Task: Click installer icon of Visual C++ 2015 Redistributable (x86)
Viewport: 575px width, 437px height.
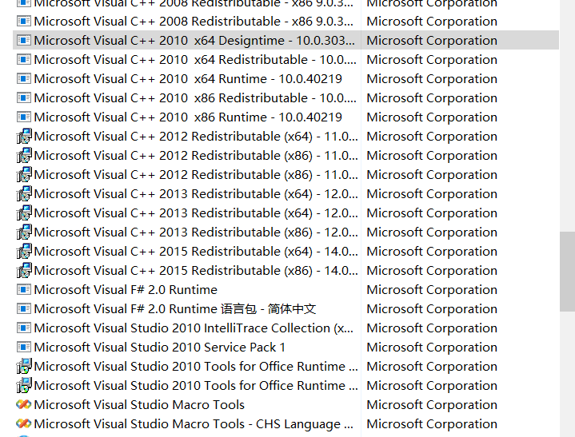Action: [24, 270]
